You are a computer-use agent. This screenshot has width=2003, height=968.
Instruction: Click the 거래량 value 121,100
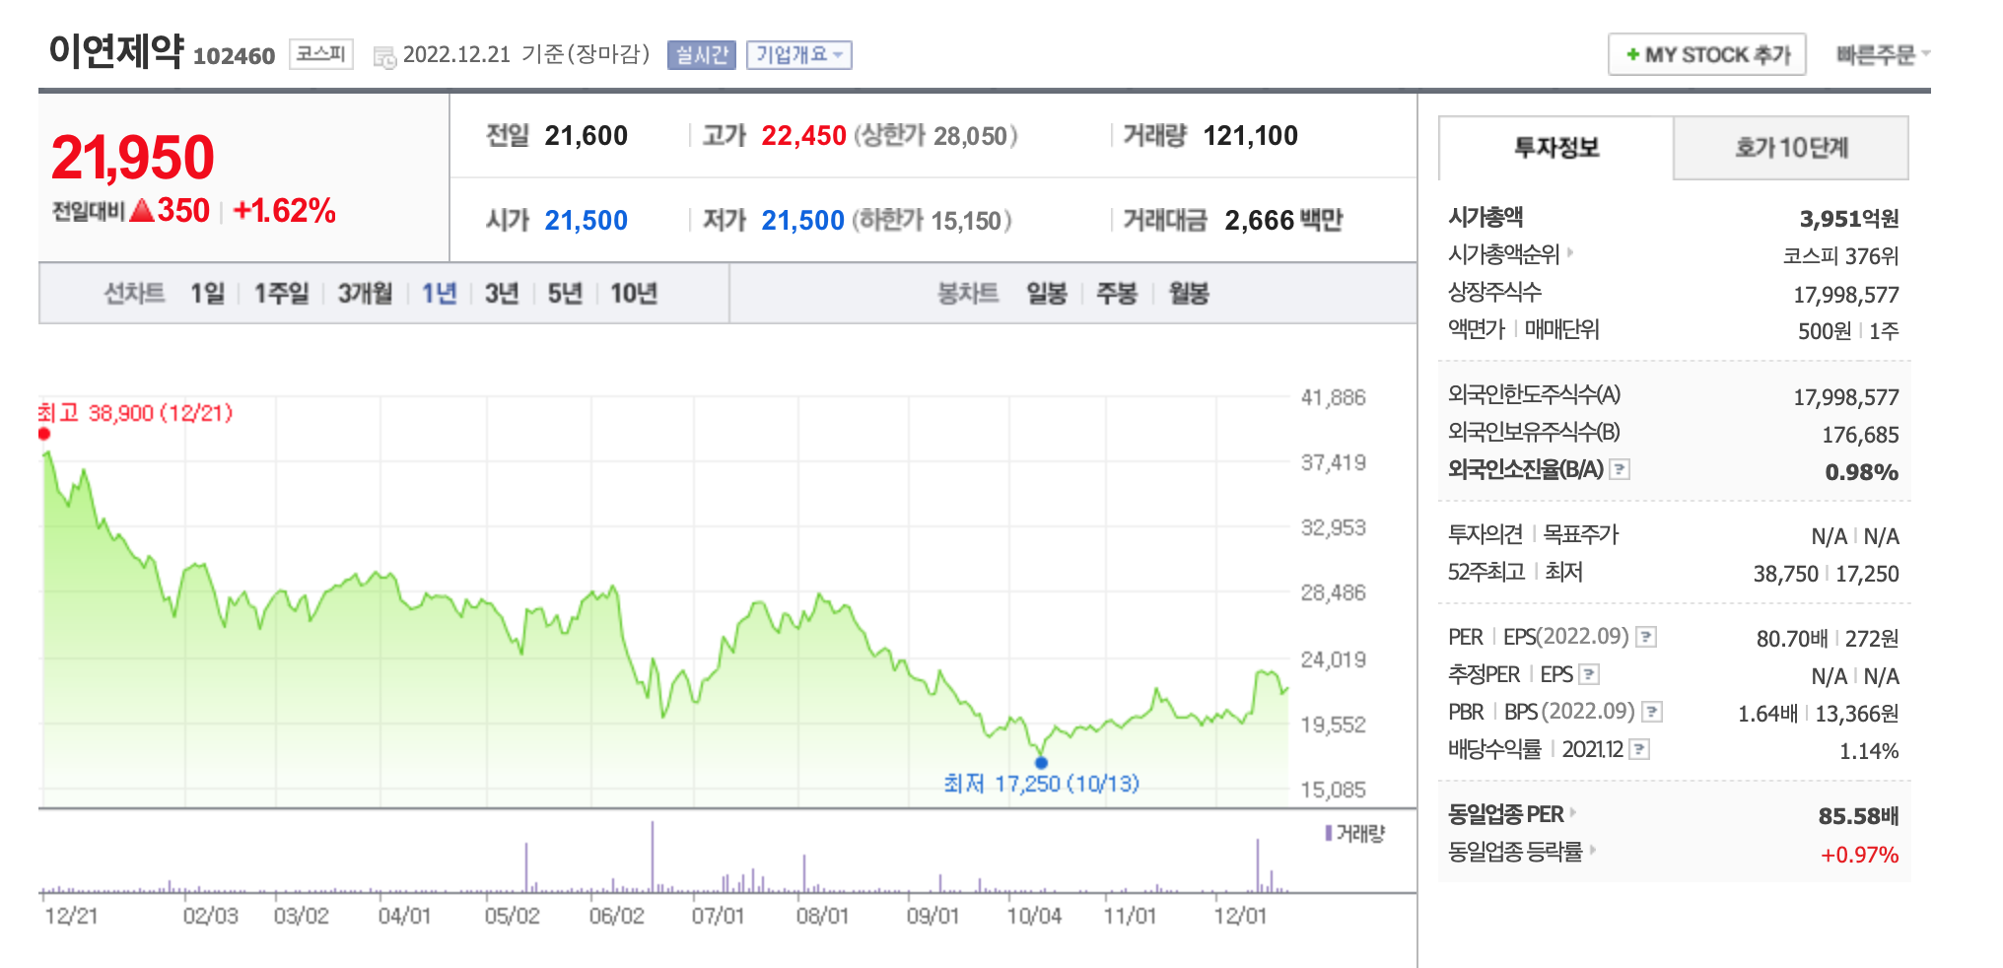tap(1251, 136)
